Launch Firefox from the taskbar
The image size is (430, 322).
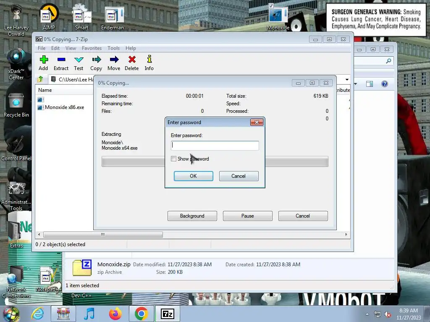(x=115, y=314)
